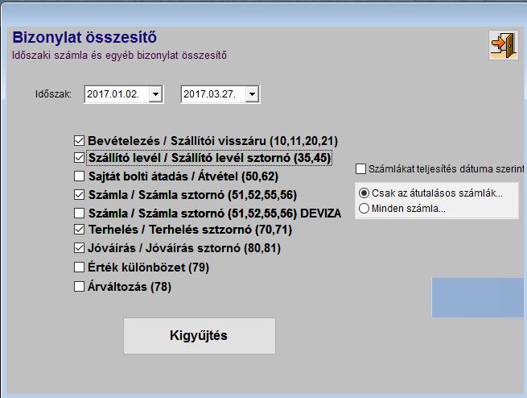Click the Időszaki számla subtitle text

click(119, 55)
